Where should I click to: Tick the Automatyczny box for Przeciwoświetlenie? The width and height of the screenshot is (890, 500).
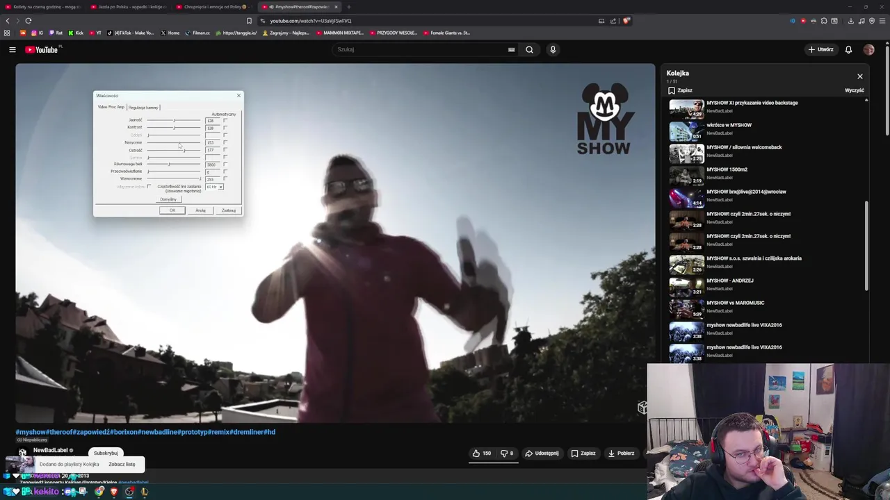[225, 172]
